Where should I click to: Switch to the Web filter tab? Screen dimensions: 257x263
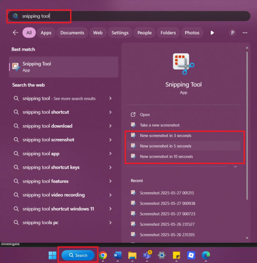point(98,33)
